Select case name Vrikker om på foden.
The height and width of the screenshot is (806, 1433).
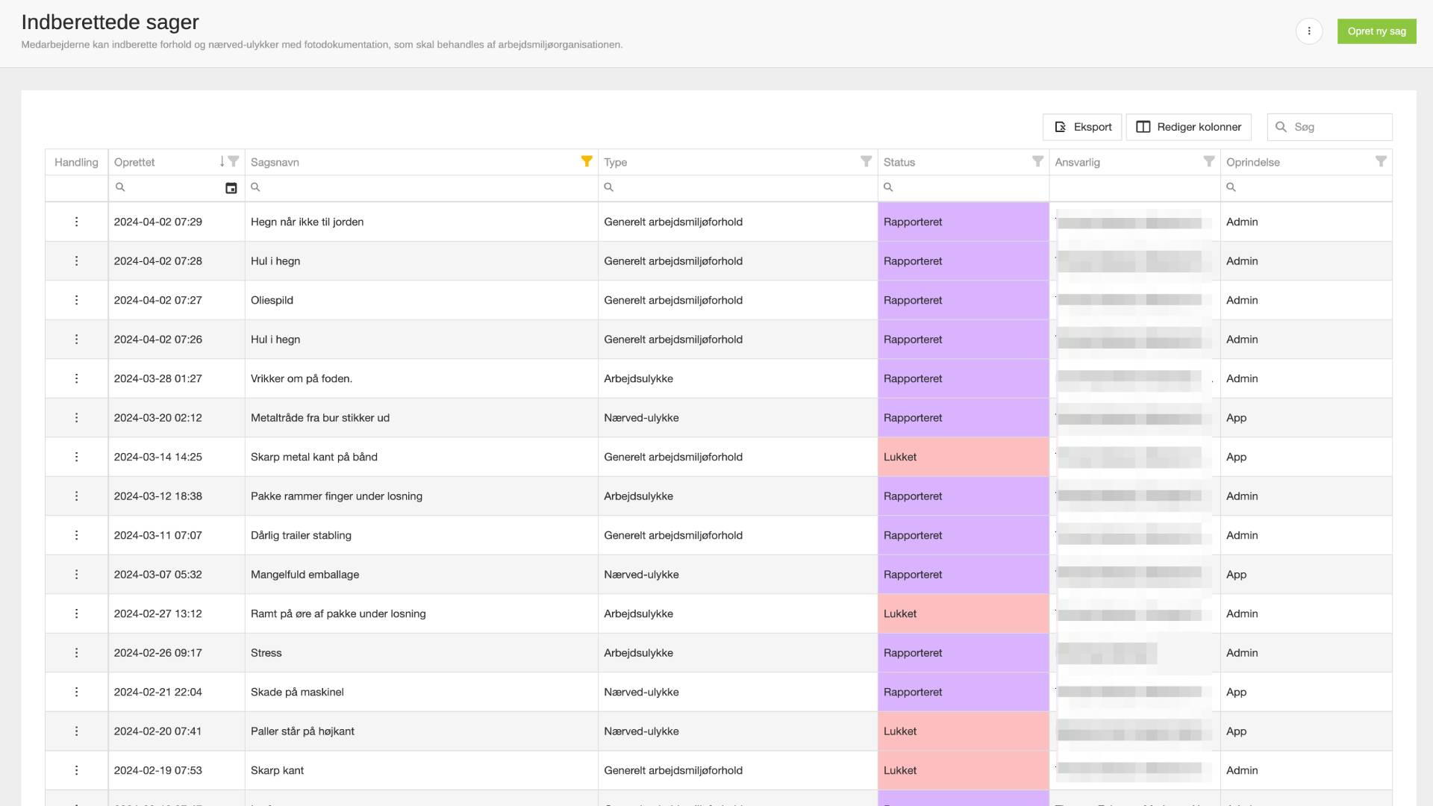pos(301,378)
